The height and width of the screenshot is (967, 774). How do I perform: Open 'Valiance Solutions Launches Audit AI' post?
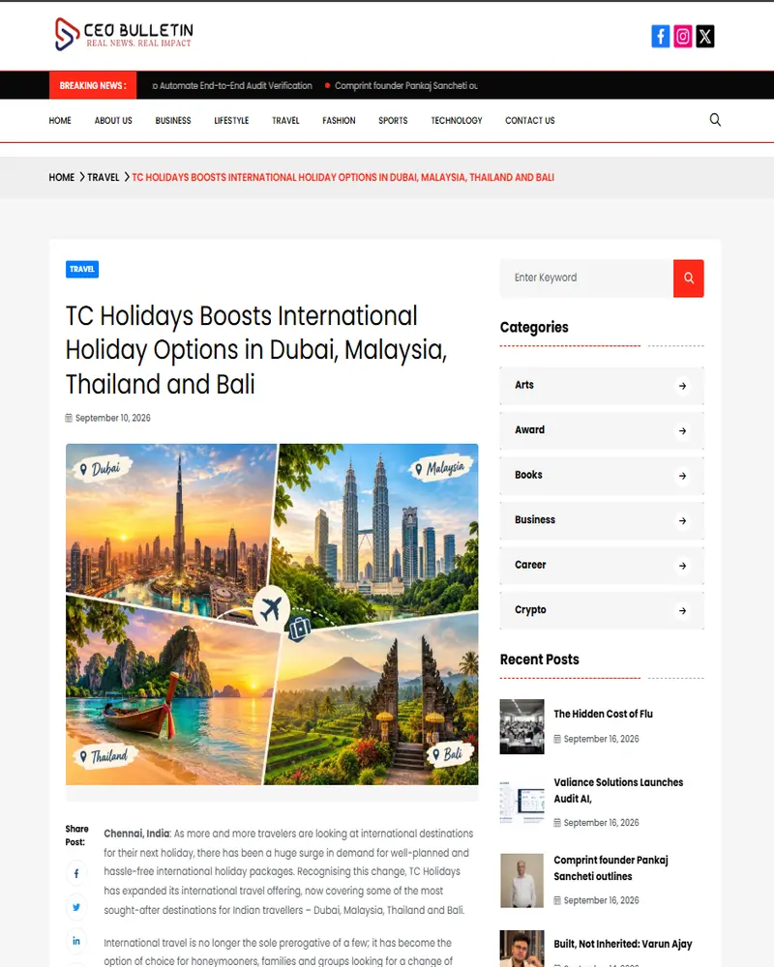point(618,791)
